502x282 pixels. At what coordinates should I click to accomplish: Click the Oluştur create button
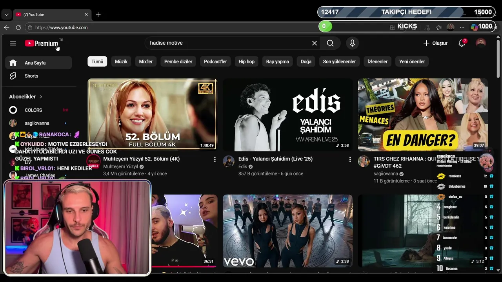435,43
